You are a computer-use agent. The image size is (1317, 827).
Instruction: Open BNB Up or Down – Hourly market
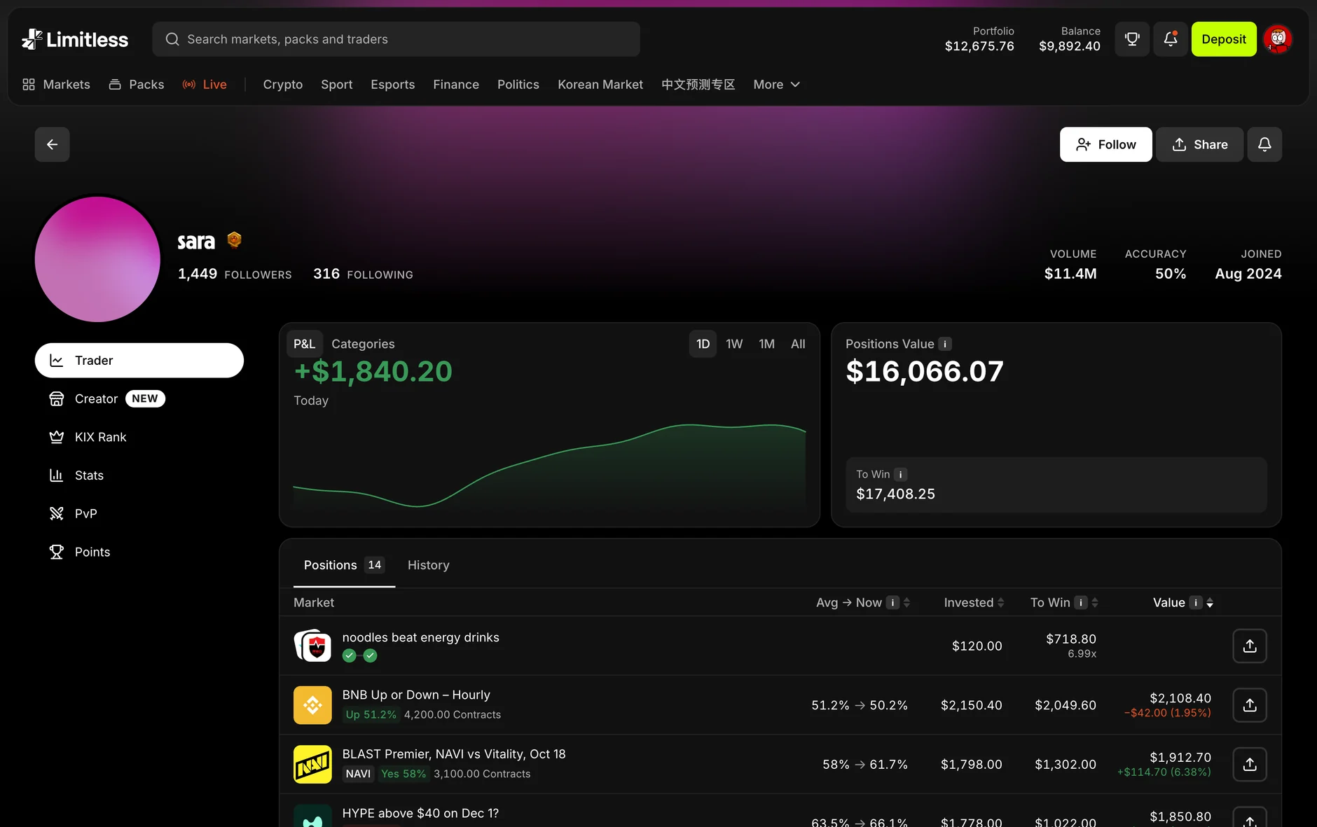click(416, 695)
